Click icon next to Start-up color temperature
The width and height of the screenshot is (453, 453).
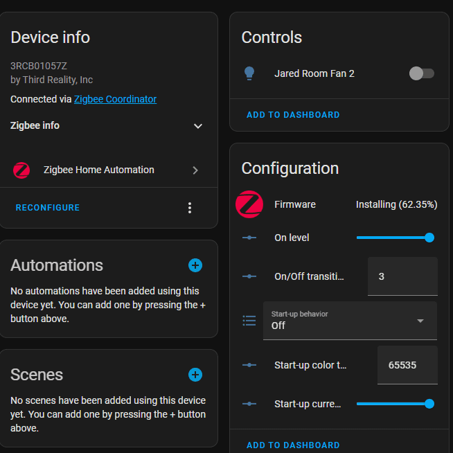pos(249,365)
